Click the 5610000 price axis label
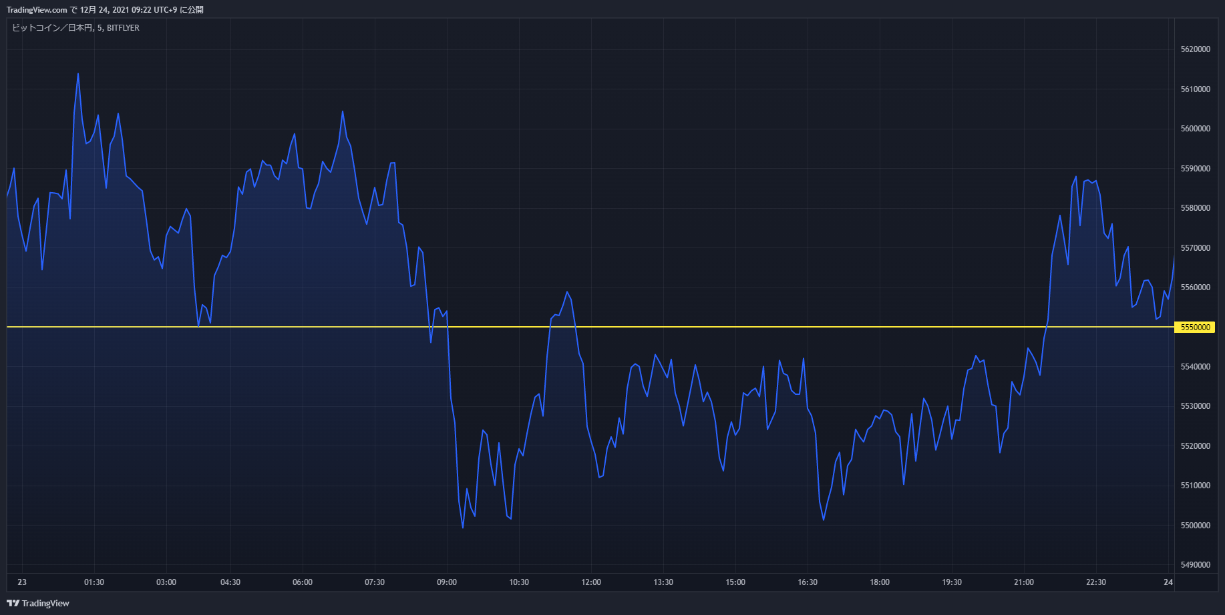This screenshot has height=615, width=1225. tap(1195, 89)
